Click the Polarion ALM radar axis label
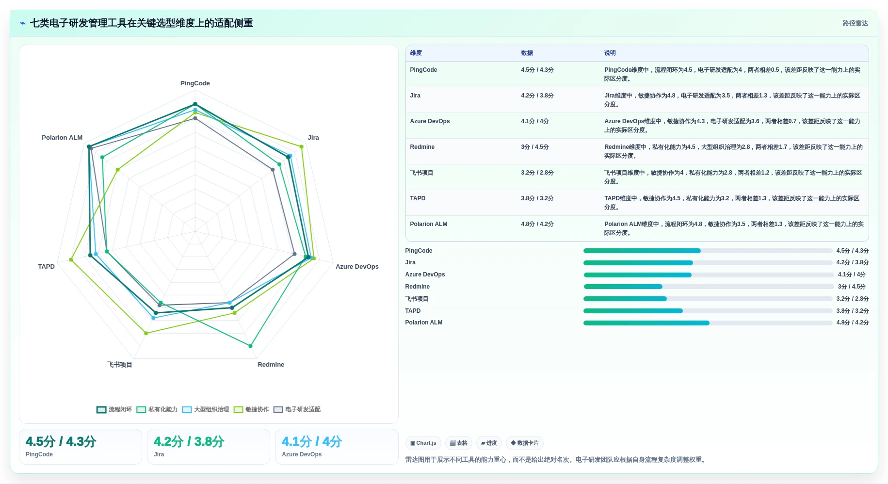Image resolution: width=888 pixels, height=484 pixels. (62, 138)
